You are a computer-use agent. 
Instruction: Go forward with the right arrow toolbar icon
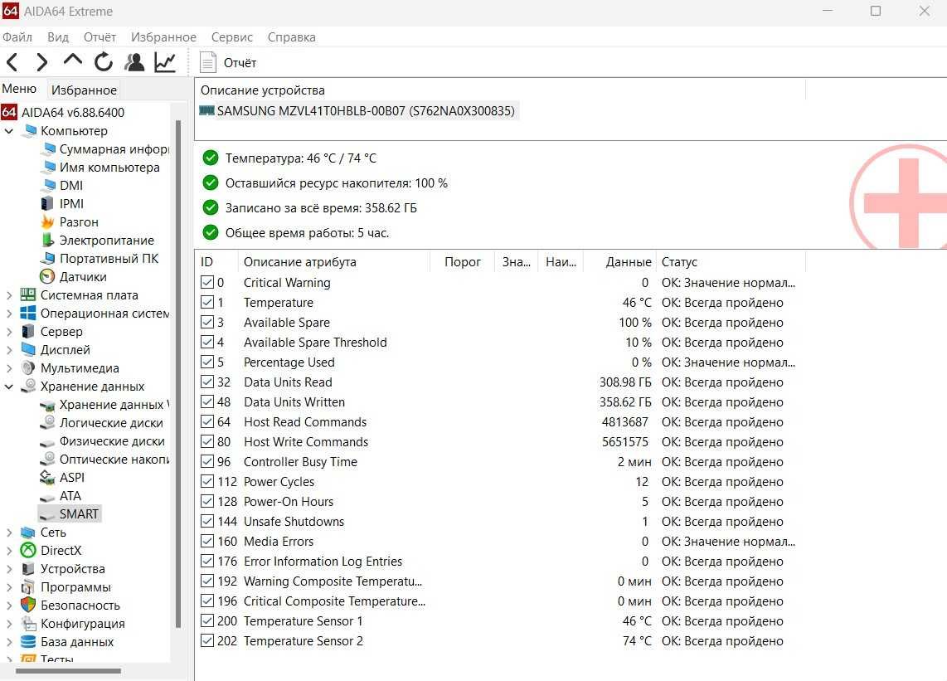tap(41, 61)
